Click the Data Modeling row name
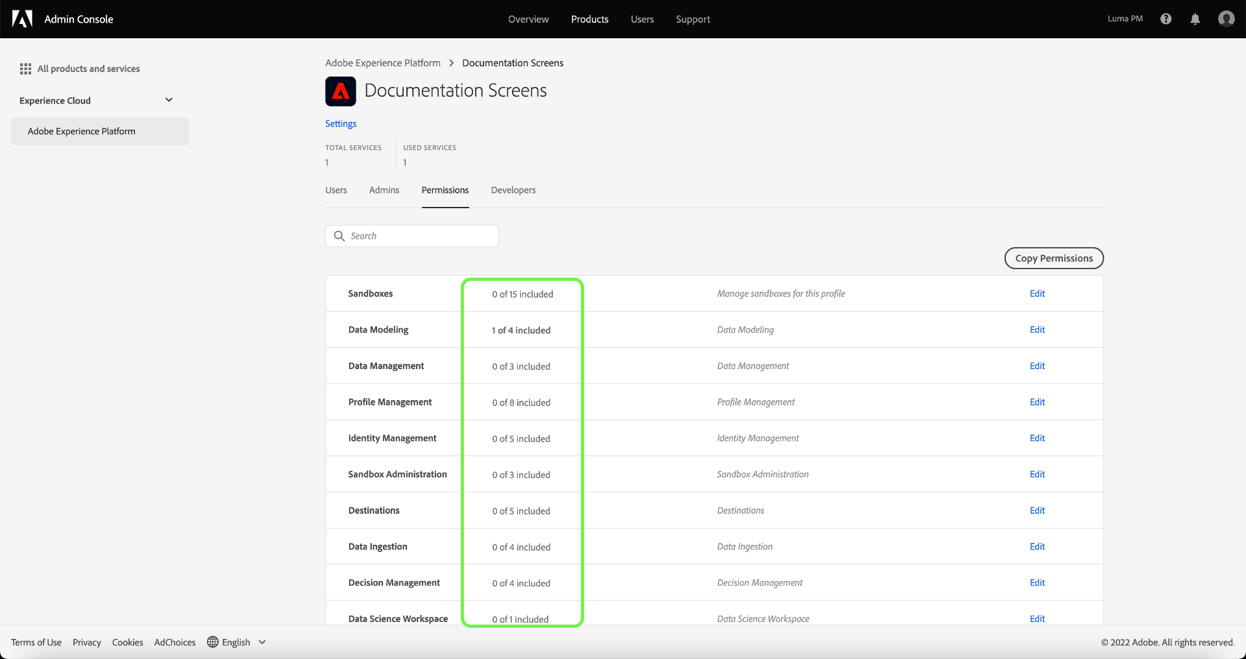The height and width of the screenshot is (659, 1246). coord(378,330)
